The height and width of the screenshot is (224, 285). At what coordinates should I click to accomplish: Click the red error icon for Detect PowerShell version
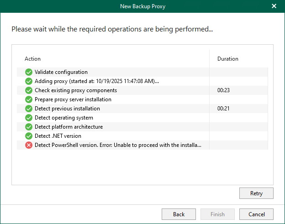click(29, 145)
